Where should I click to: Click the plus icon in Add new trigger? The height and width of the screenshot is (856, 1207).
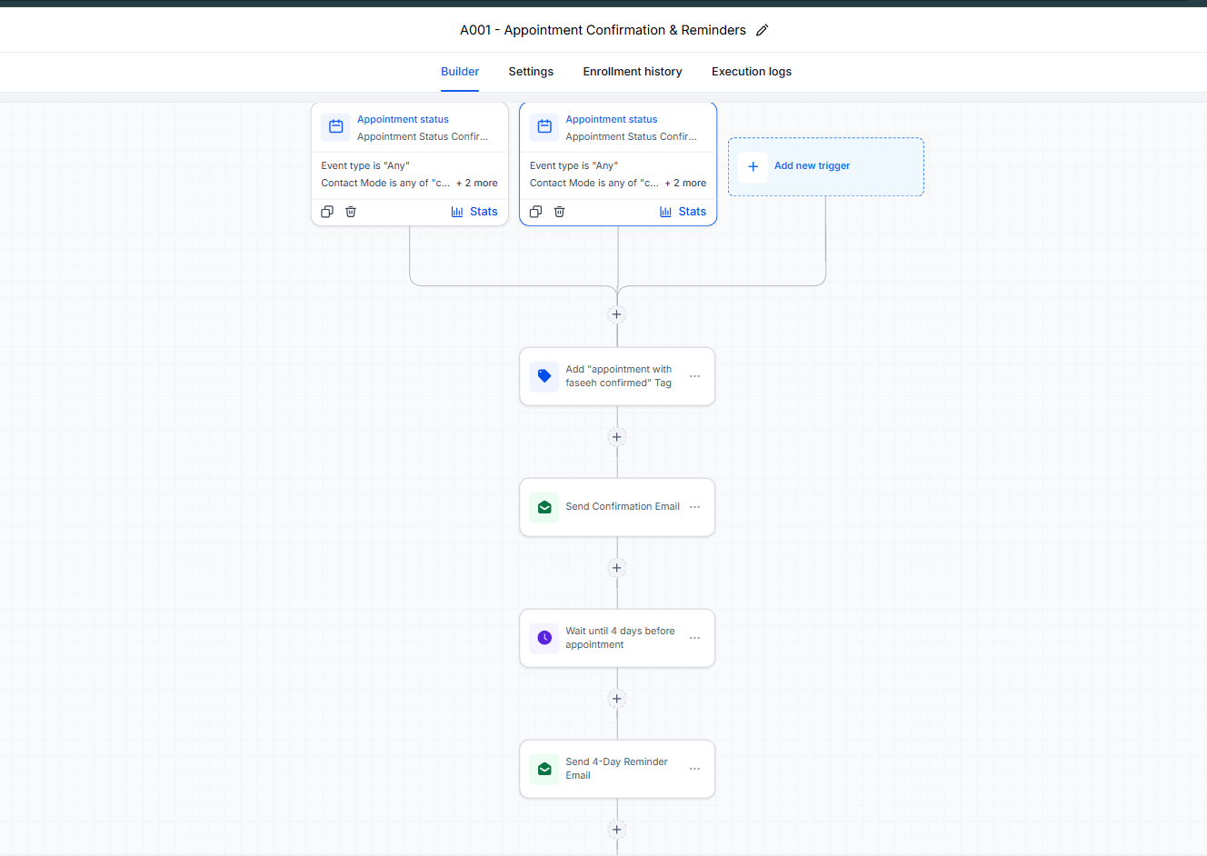coord(753,166)
